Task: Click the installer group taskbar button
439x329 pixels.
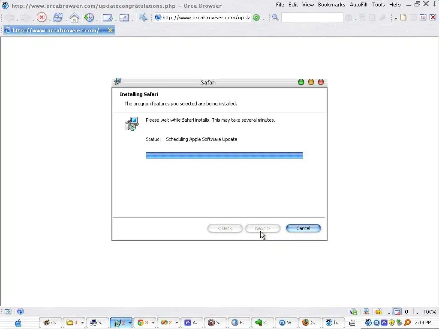Action: pyautogui.click(x=121, y=323)
